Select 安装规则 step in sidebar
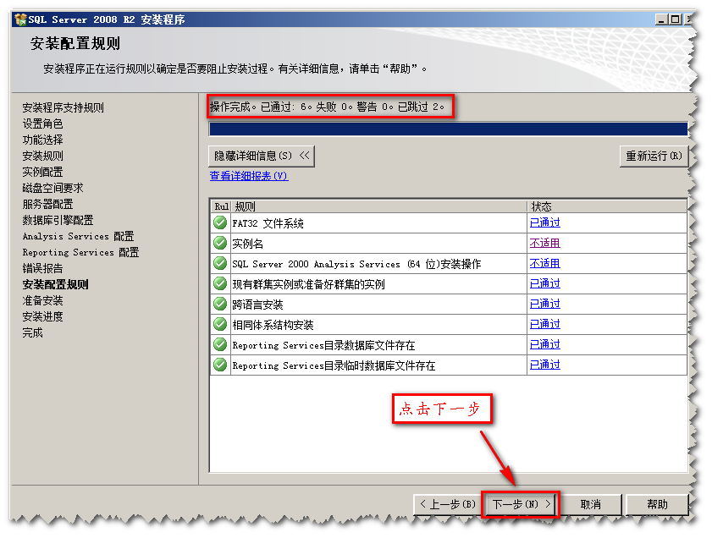Viewport: 712px width, 538px height. (42, 156)
